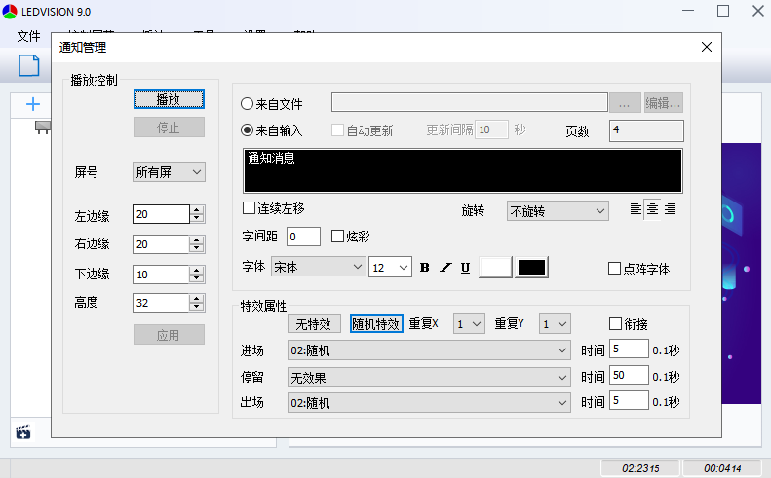Align notification text to the right

671,209
